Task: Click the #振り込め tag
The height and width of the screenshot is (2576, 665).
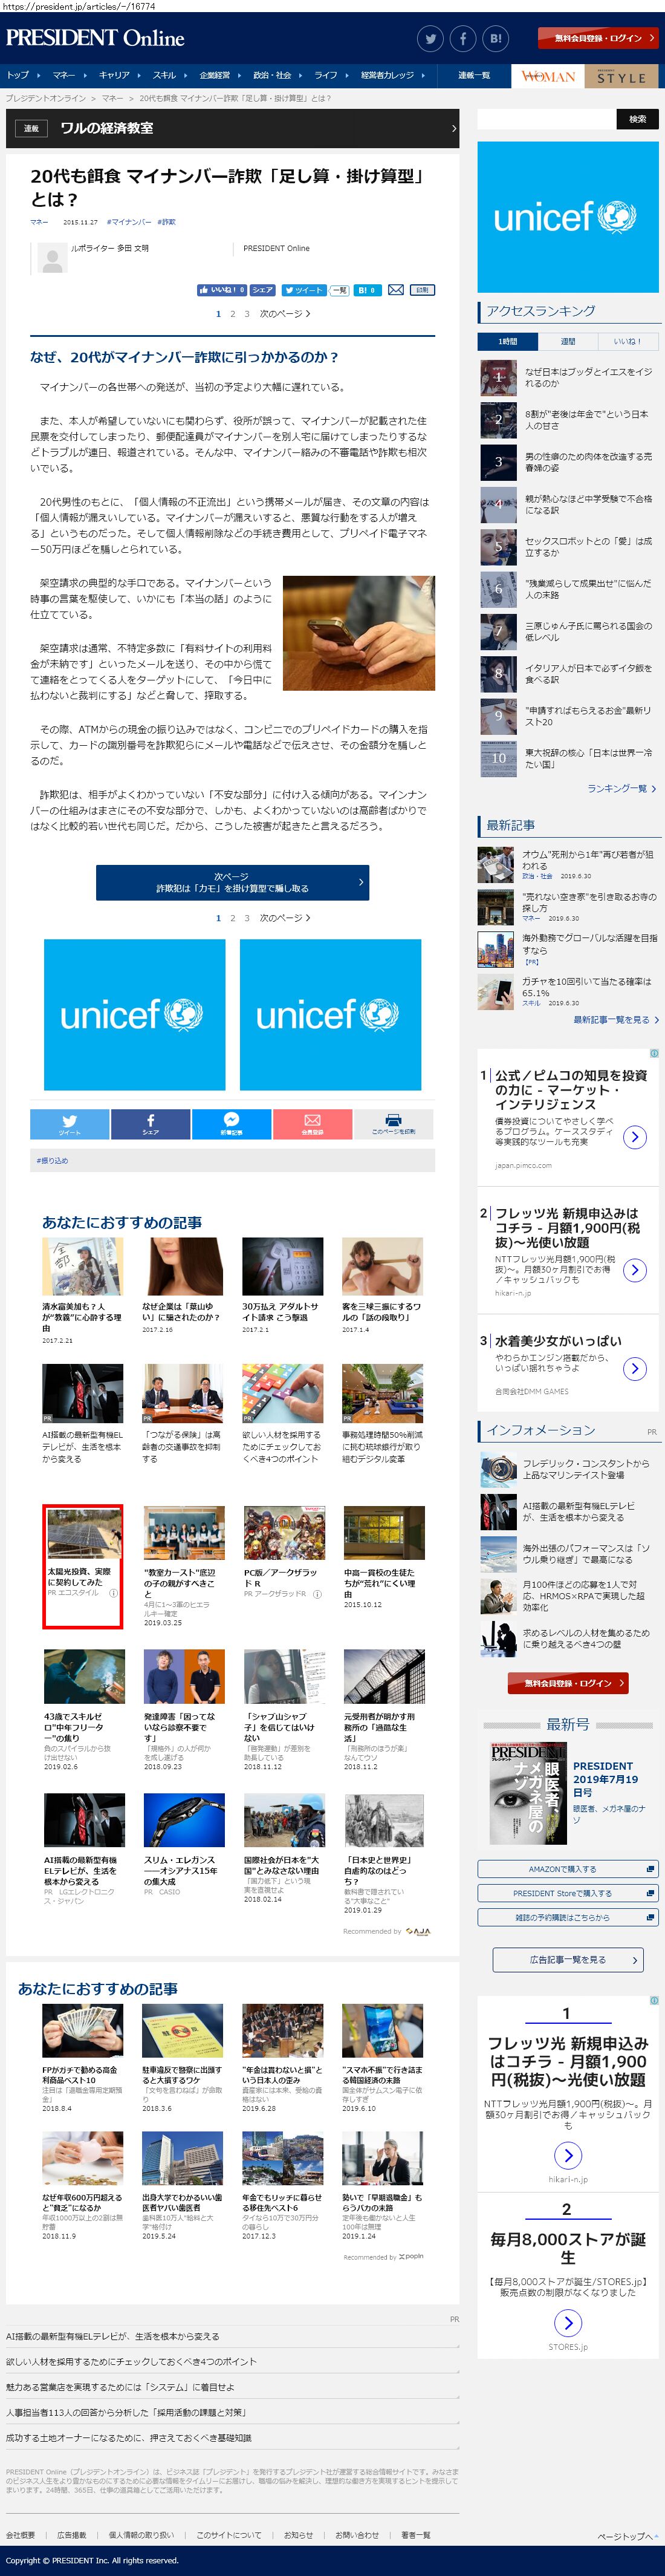Action: coord(52,1161)
